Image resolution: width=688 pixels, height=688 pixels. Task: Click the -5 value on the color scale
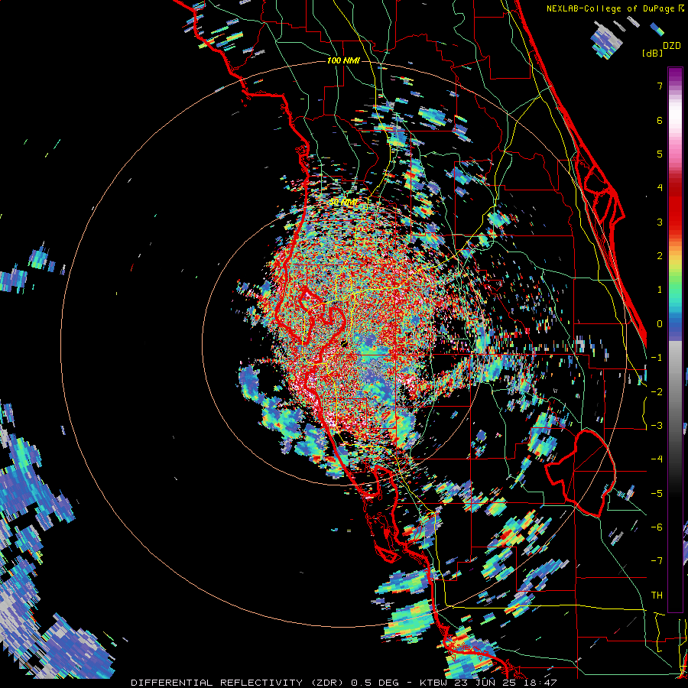click(x=657, y=494)
